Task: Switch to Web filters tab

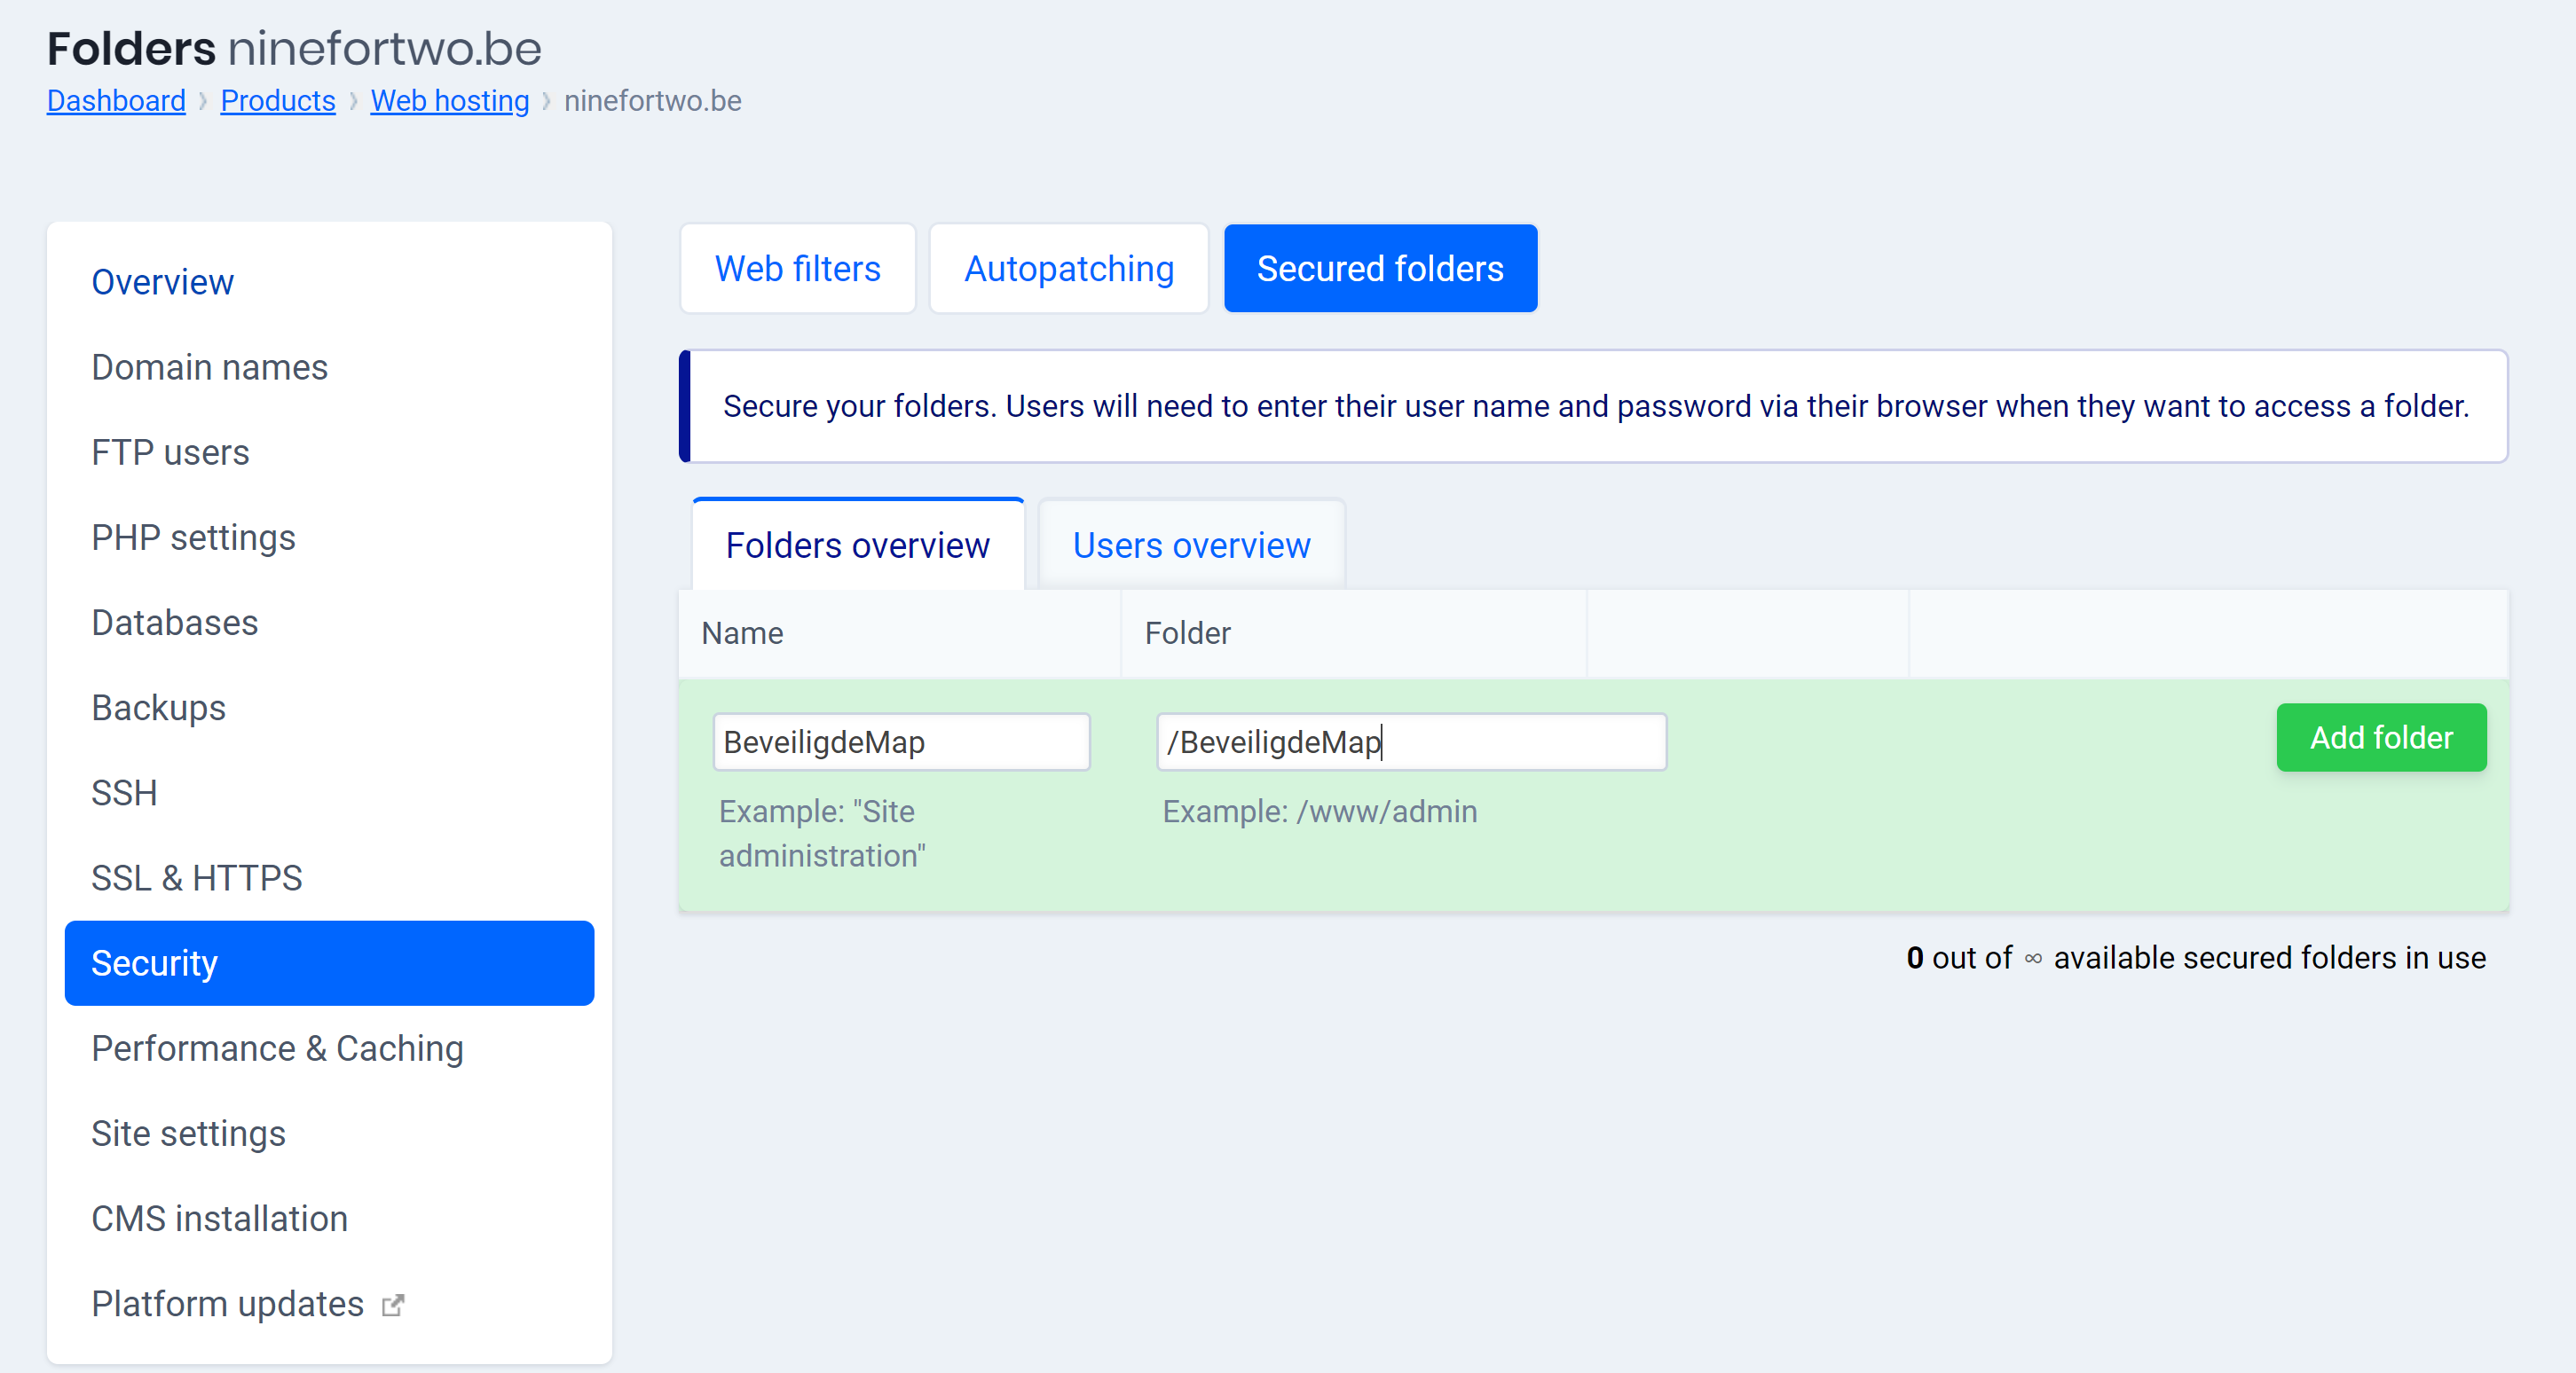Action: point(797,269)
